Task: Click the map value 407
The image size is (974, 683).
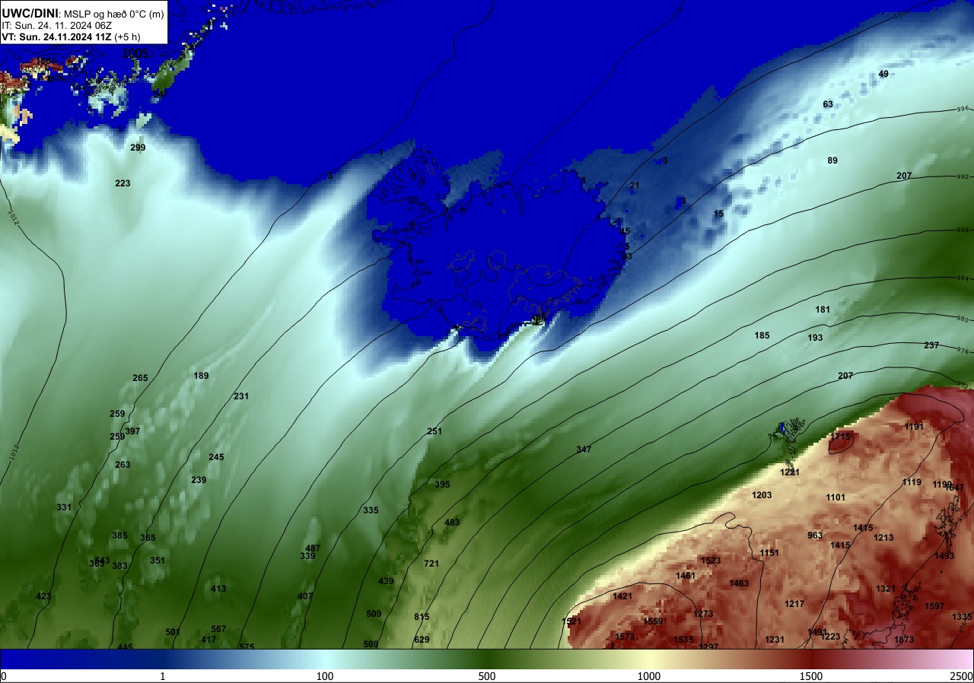Action: (x=305, y=596)
